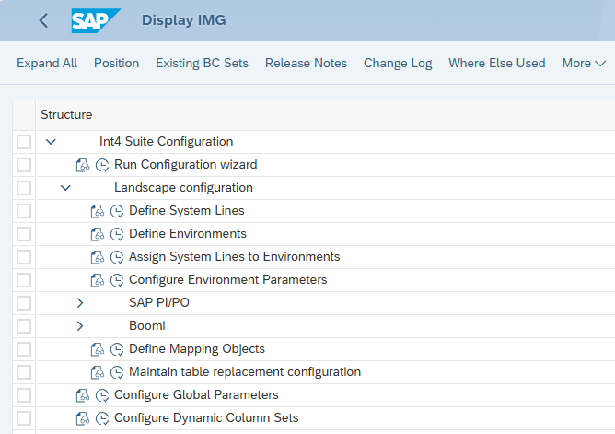Execute the Define Mapping Objects activity icon
This screenshot has width=615, height=434.
[x=117, y=349]
